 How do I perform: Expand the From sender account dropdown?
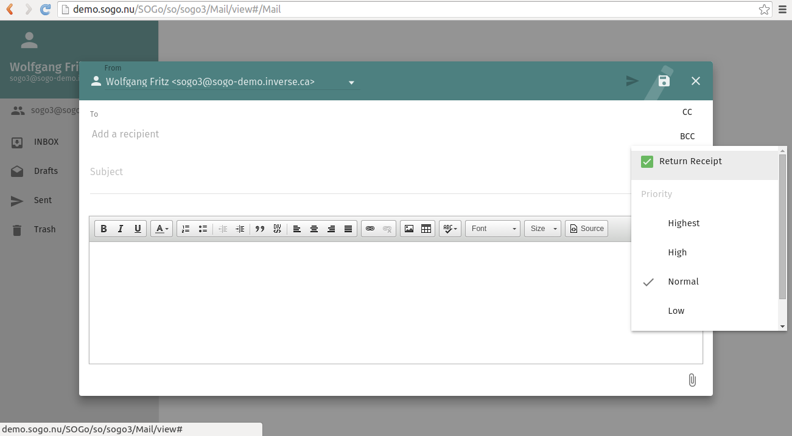tap(351, 83)
